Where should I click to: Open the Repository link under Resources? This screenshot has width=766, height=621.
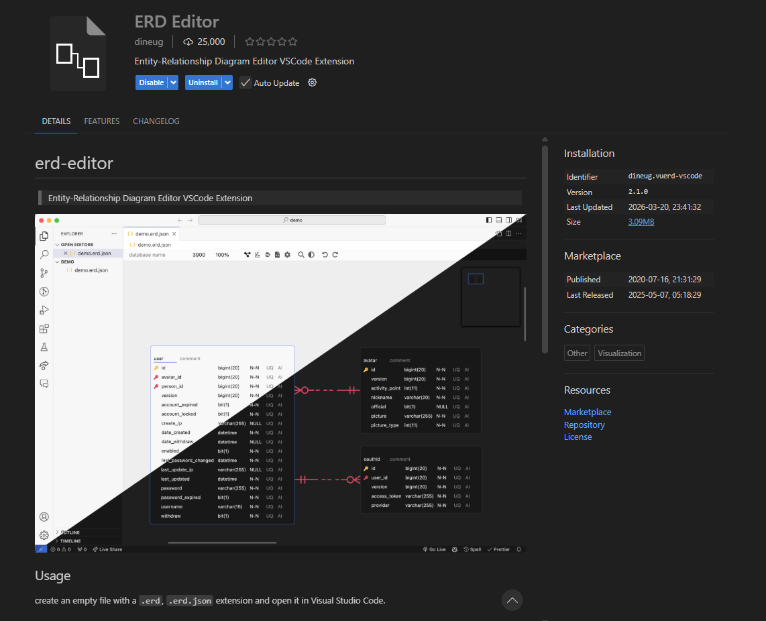coord(584,424)
